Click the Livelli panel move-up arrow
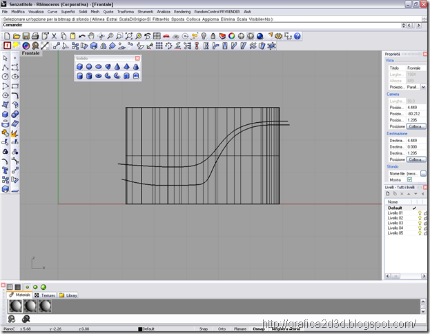Viewport: 430px width, 334px height. point(409,194)
